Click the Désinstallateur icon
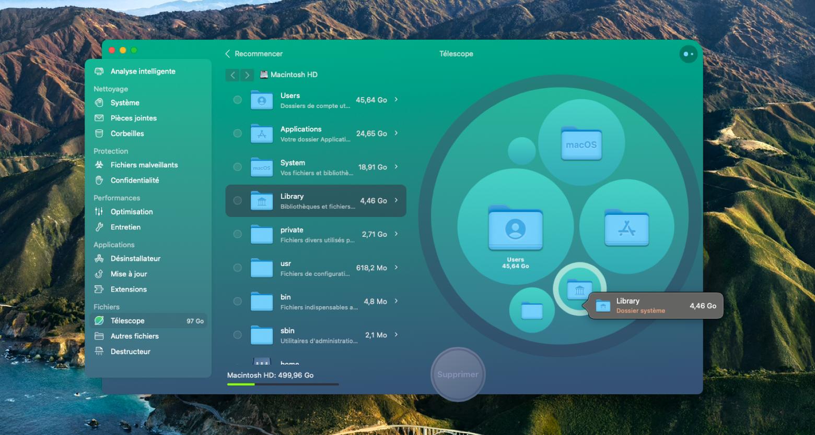The height and width of the screenshot is (435, 815). (99, 258)
